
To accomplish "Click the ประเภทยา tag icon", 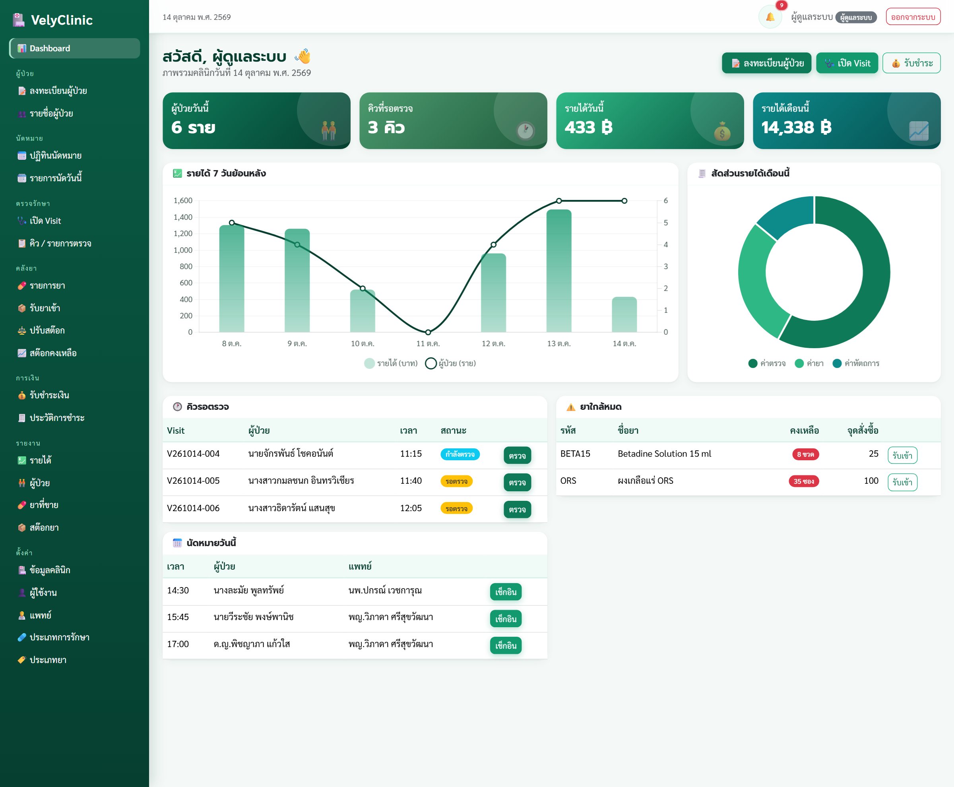I will 22,660.
